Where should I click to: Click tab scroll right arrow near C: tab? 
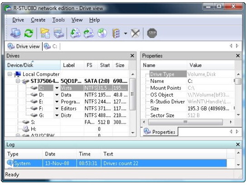pos(237,46)
